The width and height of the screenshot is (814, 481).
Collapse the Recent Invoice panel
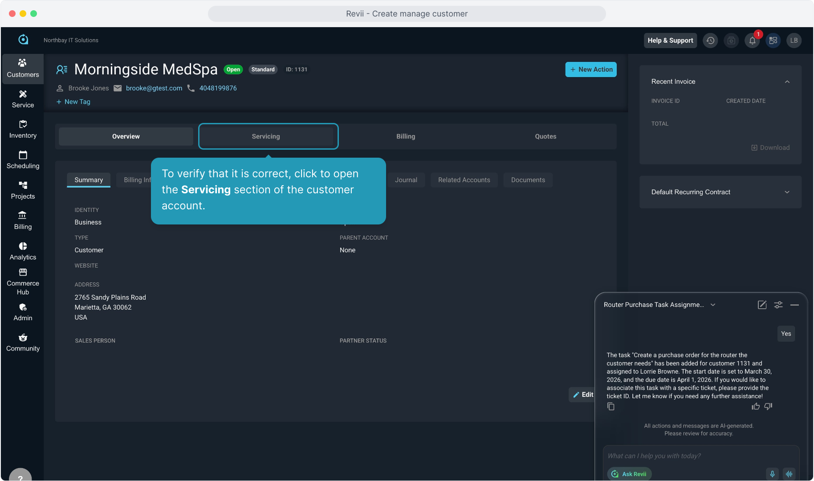tap(787, 82)
